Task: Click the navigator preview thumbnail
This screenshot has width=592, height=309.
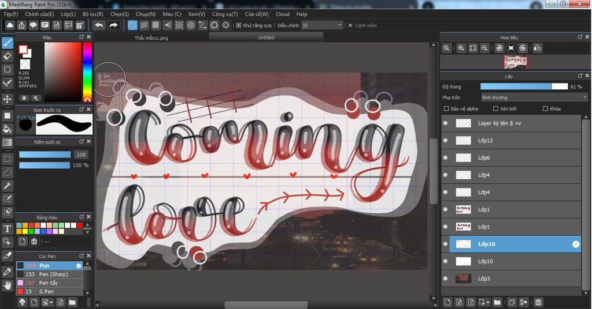Action: coord(515,62)
